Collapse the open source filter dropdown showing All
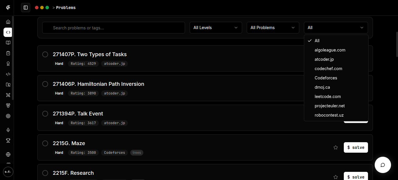Image resolution: width=398 pixels, height=180 pixels. (x=336, y=28)
